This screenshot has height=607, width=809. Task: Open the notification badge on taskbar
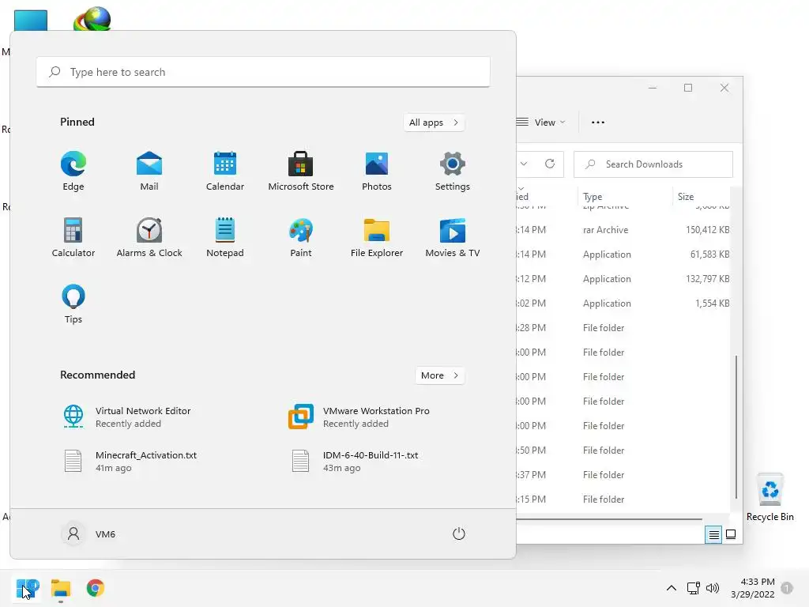point(787,588)
